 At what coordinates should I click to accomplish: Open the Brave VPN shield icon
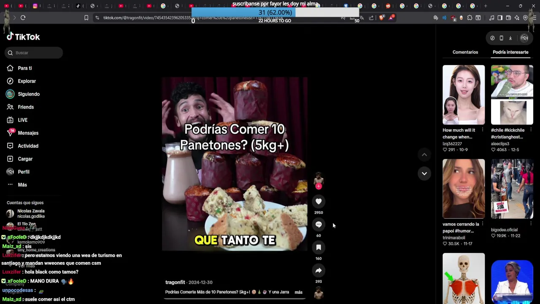tap(525, 18)
